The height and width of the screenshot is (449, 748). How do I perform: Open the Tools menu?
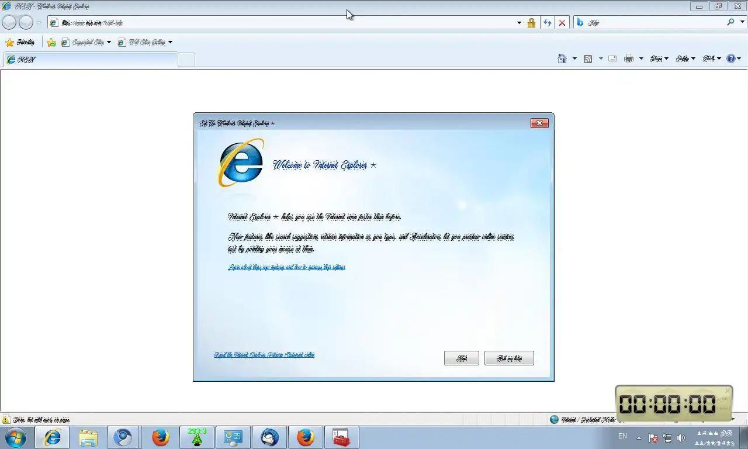click(712, 58)
